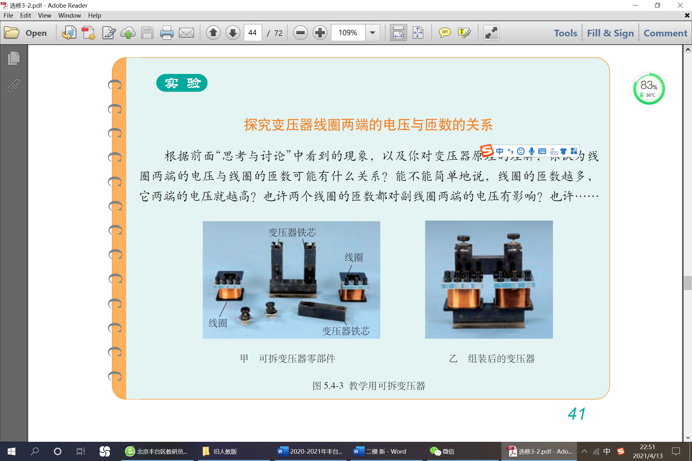Image resolution: width=692 pixels, height=461 pixels.
Task: Click the upload to cloud icon
Action: (x=128, y=33)
